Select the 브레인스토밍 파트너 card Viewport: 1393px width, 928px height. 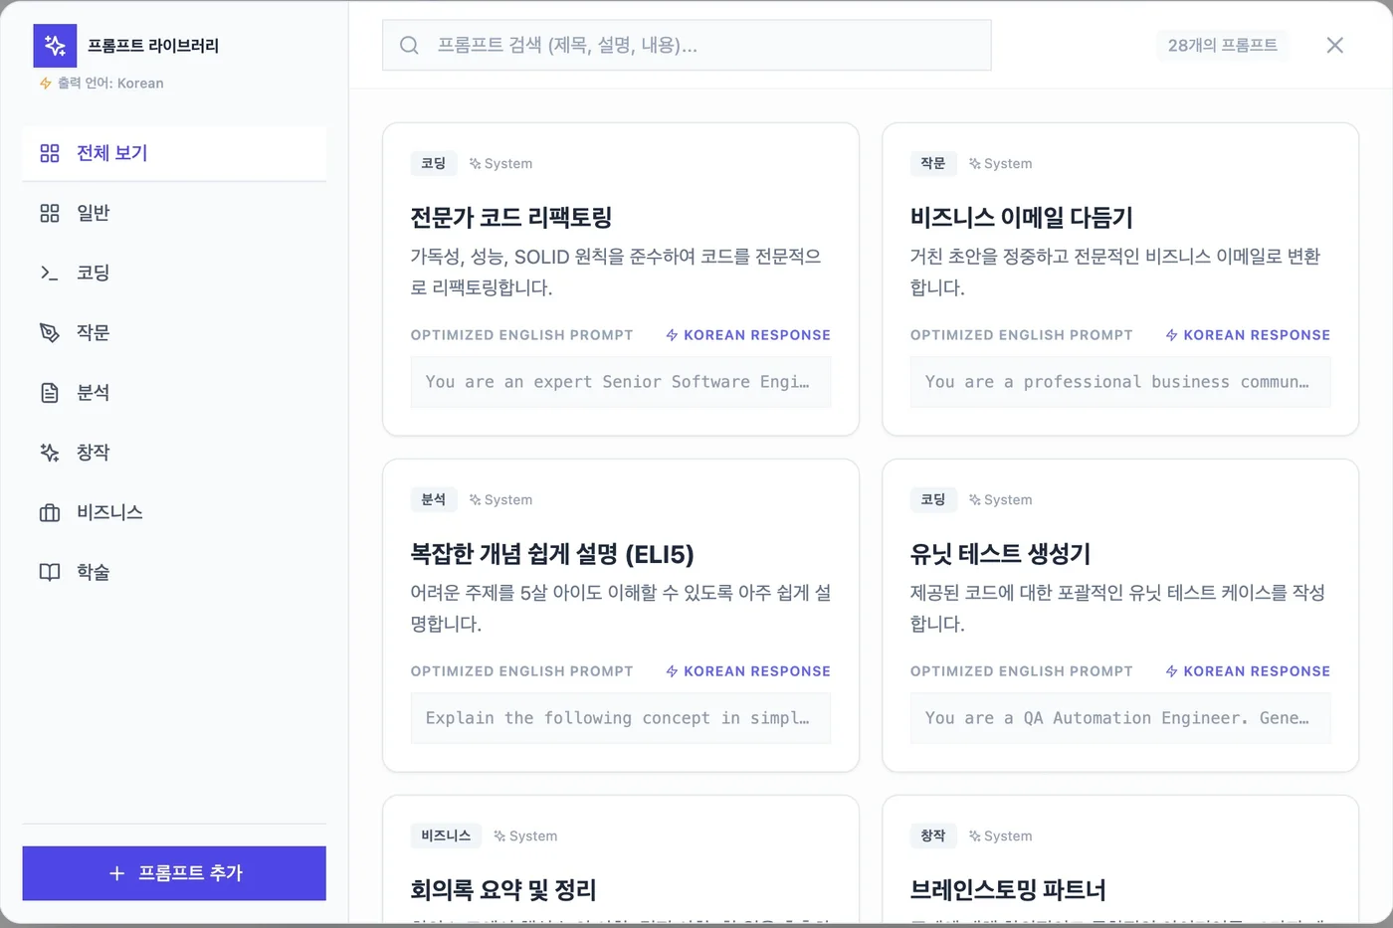pyautogui.click(x=1120, y=861)
